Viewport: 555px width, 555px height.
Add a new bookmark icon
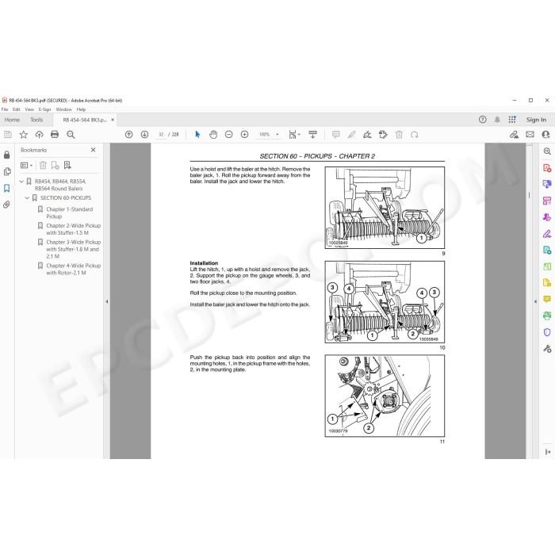click(55, 165)
